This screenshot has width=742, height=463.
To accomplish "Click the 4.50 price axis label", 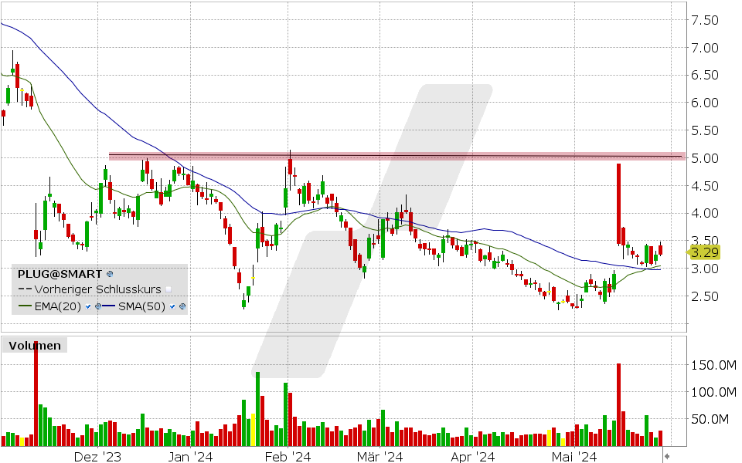I will pyautogui.click(x=705, y=186).
